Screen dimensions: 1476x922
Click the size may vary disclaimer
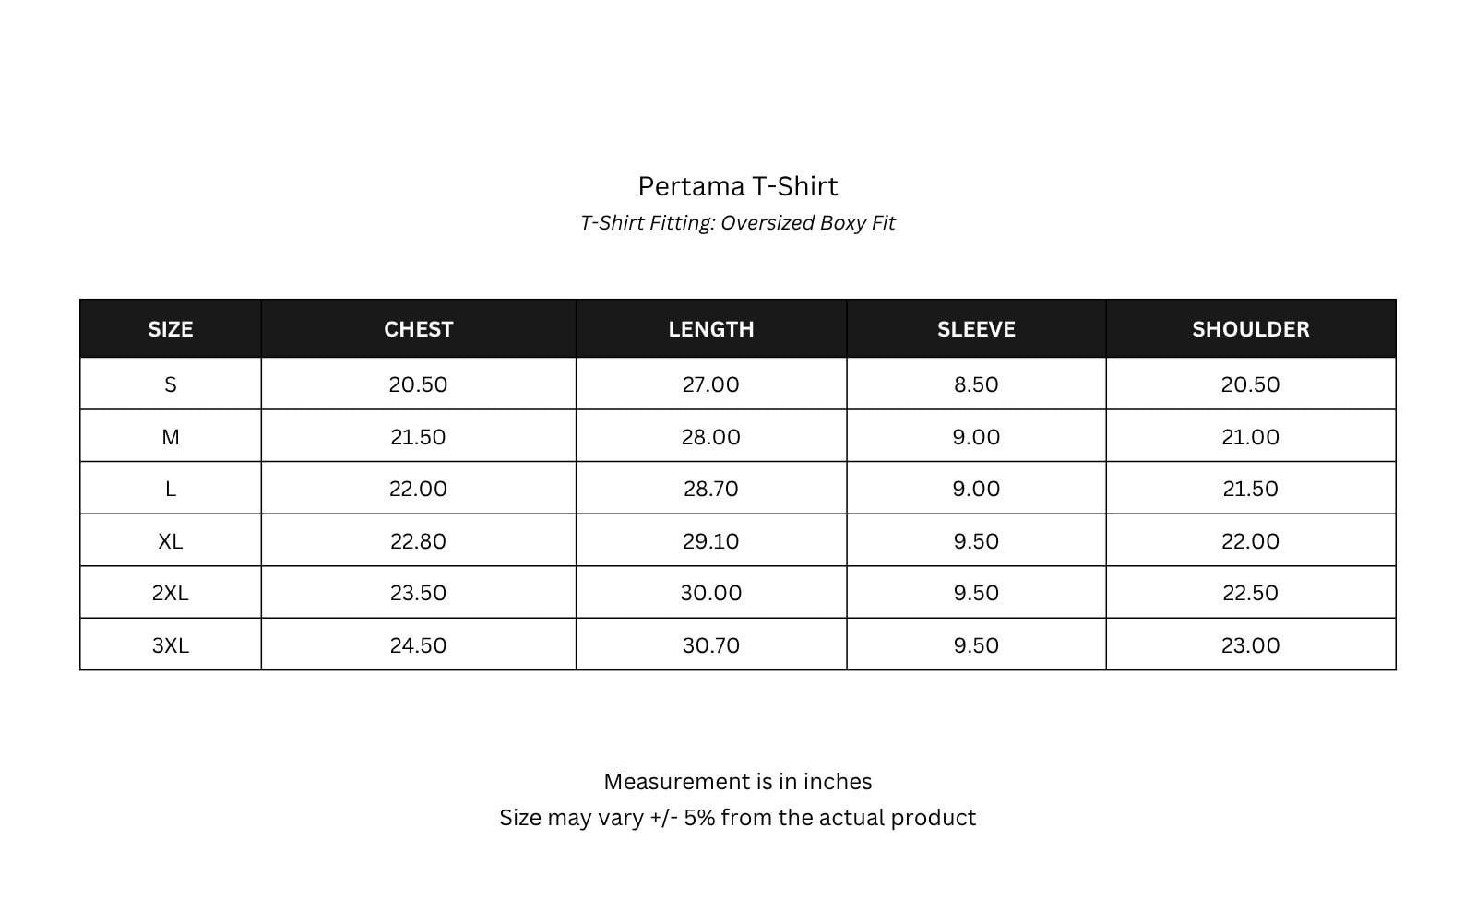[738, 818]
